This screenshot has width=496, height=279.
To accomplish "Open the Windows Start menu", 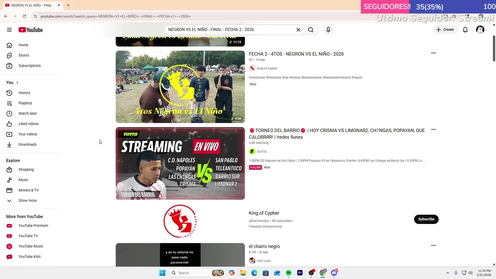I will [162, 273].
